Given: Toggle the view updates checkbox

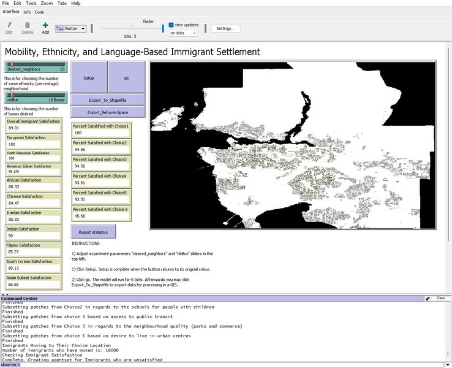Looking at the screenshot, I should (x=172, y=25).
